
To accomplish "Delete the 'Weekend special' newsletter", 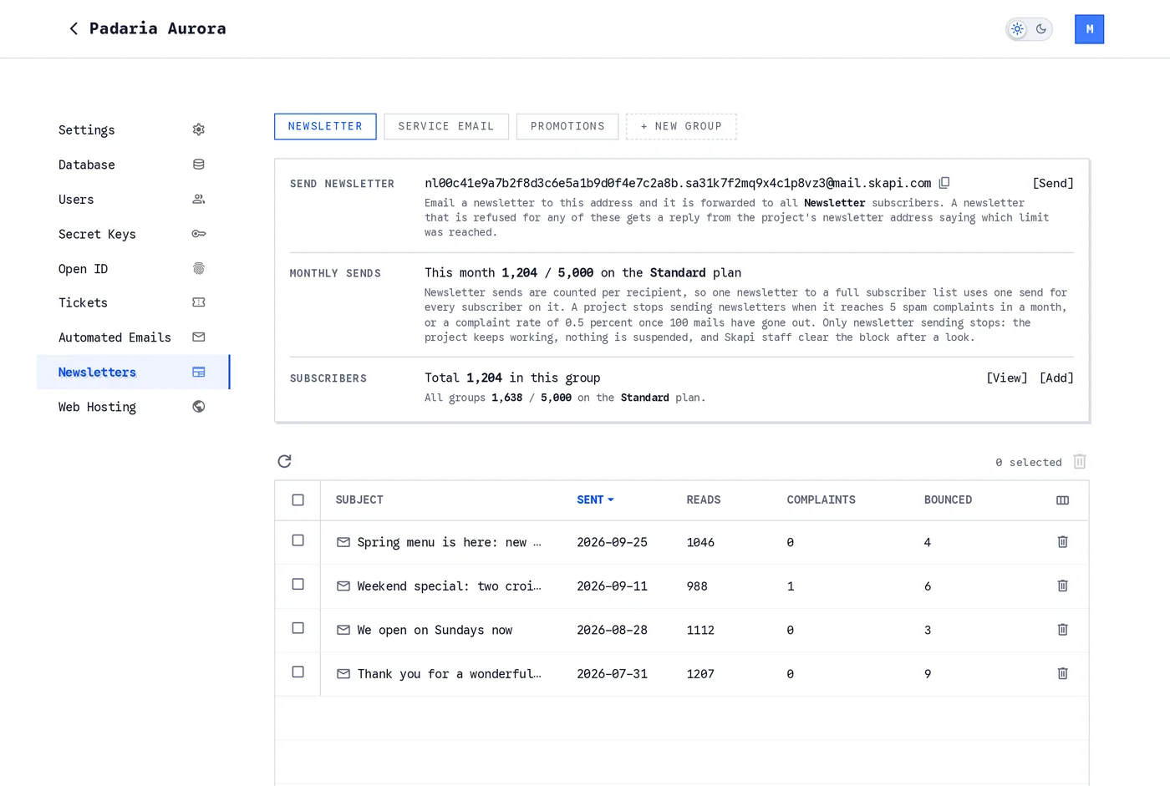I will tap(1062, 586).
